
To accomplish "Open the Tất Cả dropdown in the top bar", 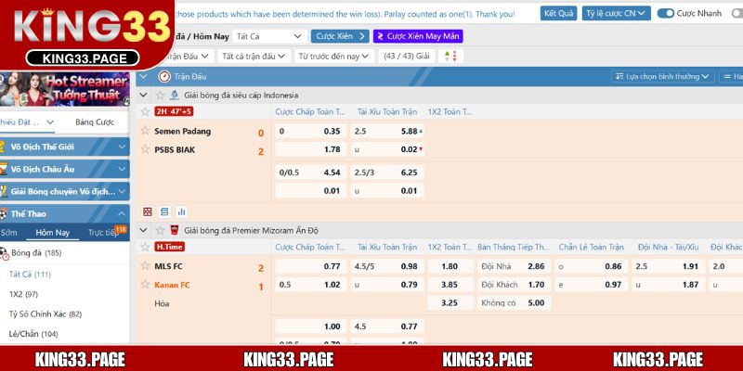I will [269, 36].
